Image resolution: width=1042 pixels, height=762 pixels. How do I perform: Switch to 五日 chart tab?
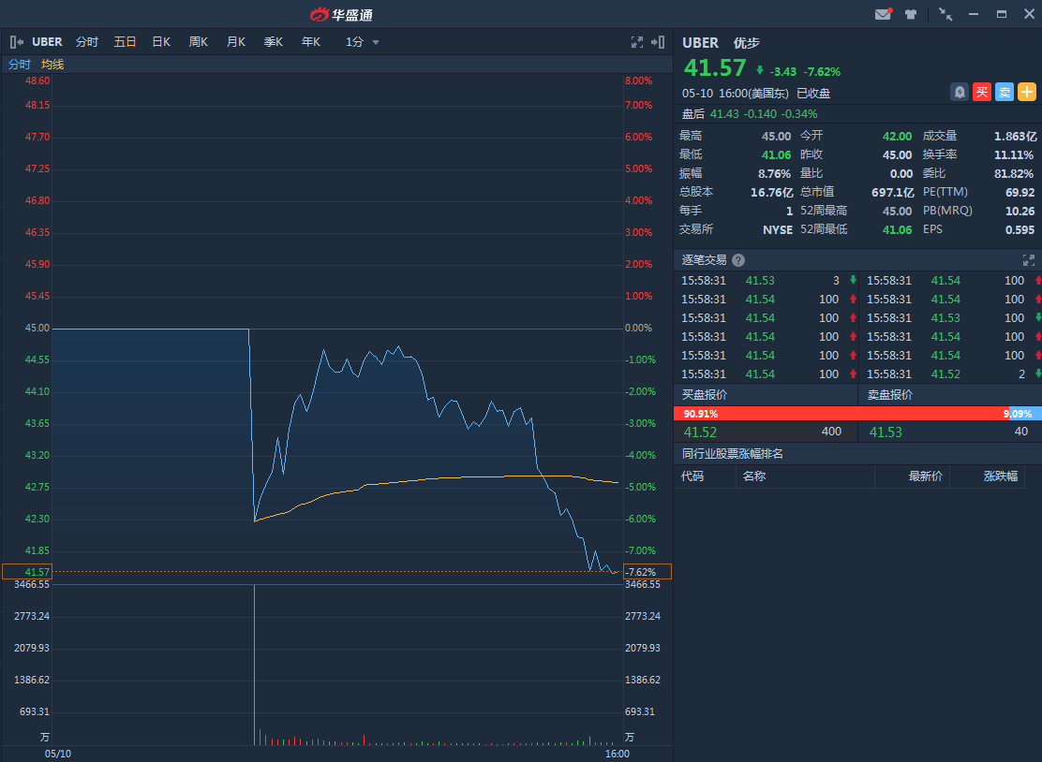125,42
